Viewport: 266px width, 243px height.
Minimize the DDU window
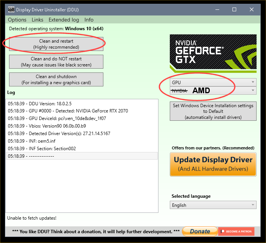click(217, 10)
